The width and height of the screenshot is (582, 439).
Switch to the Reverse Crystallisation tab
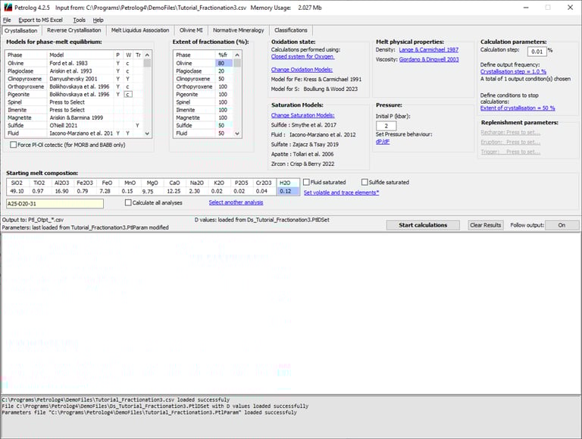74,30
